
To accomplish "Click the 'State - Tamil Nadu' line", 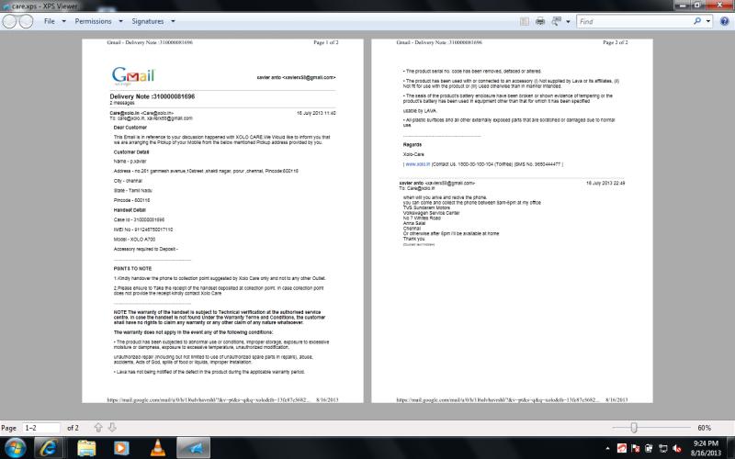I will click(x=132, y=191).
